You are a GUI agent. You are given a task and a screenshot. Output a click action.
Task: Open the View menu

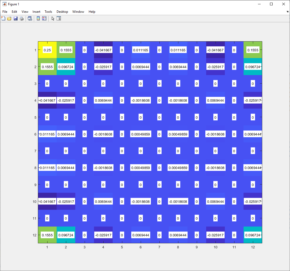click(25, 12)
